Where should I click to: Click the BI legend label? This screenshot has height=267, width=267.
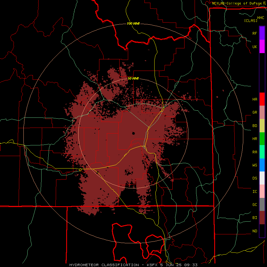tap(255, 218)
